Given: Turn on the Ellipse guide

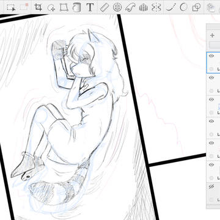Looking at the screenshot, I should (117, 7).
